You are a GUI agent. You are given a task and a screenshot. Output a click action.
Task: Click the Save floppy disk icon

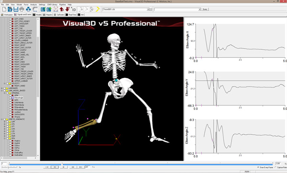(16, 9)
